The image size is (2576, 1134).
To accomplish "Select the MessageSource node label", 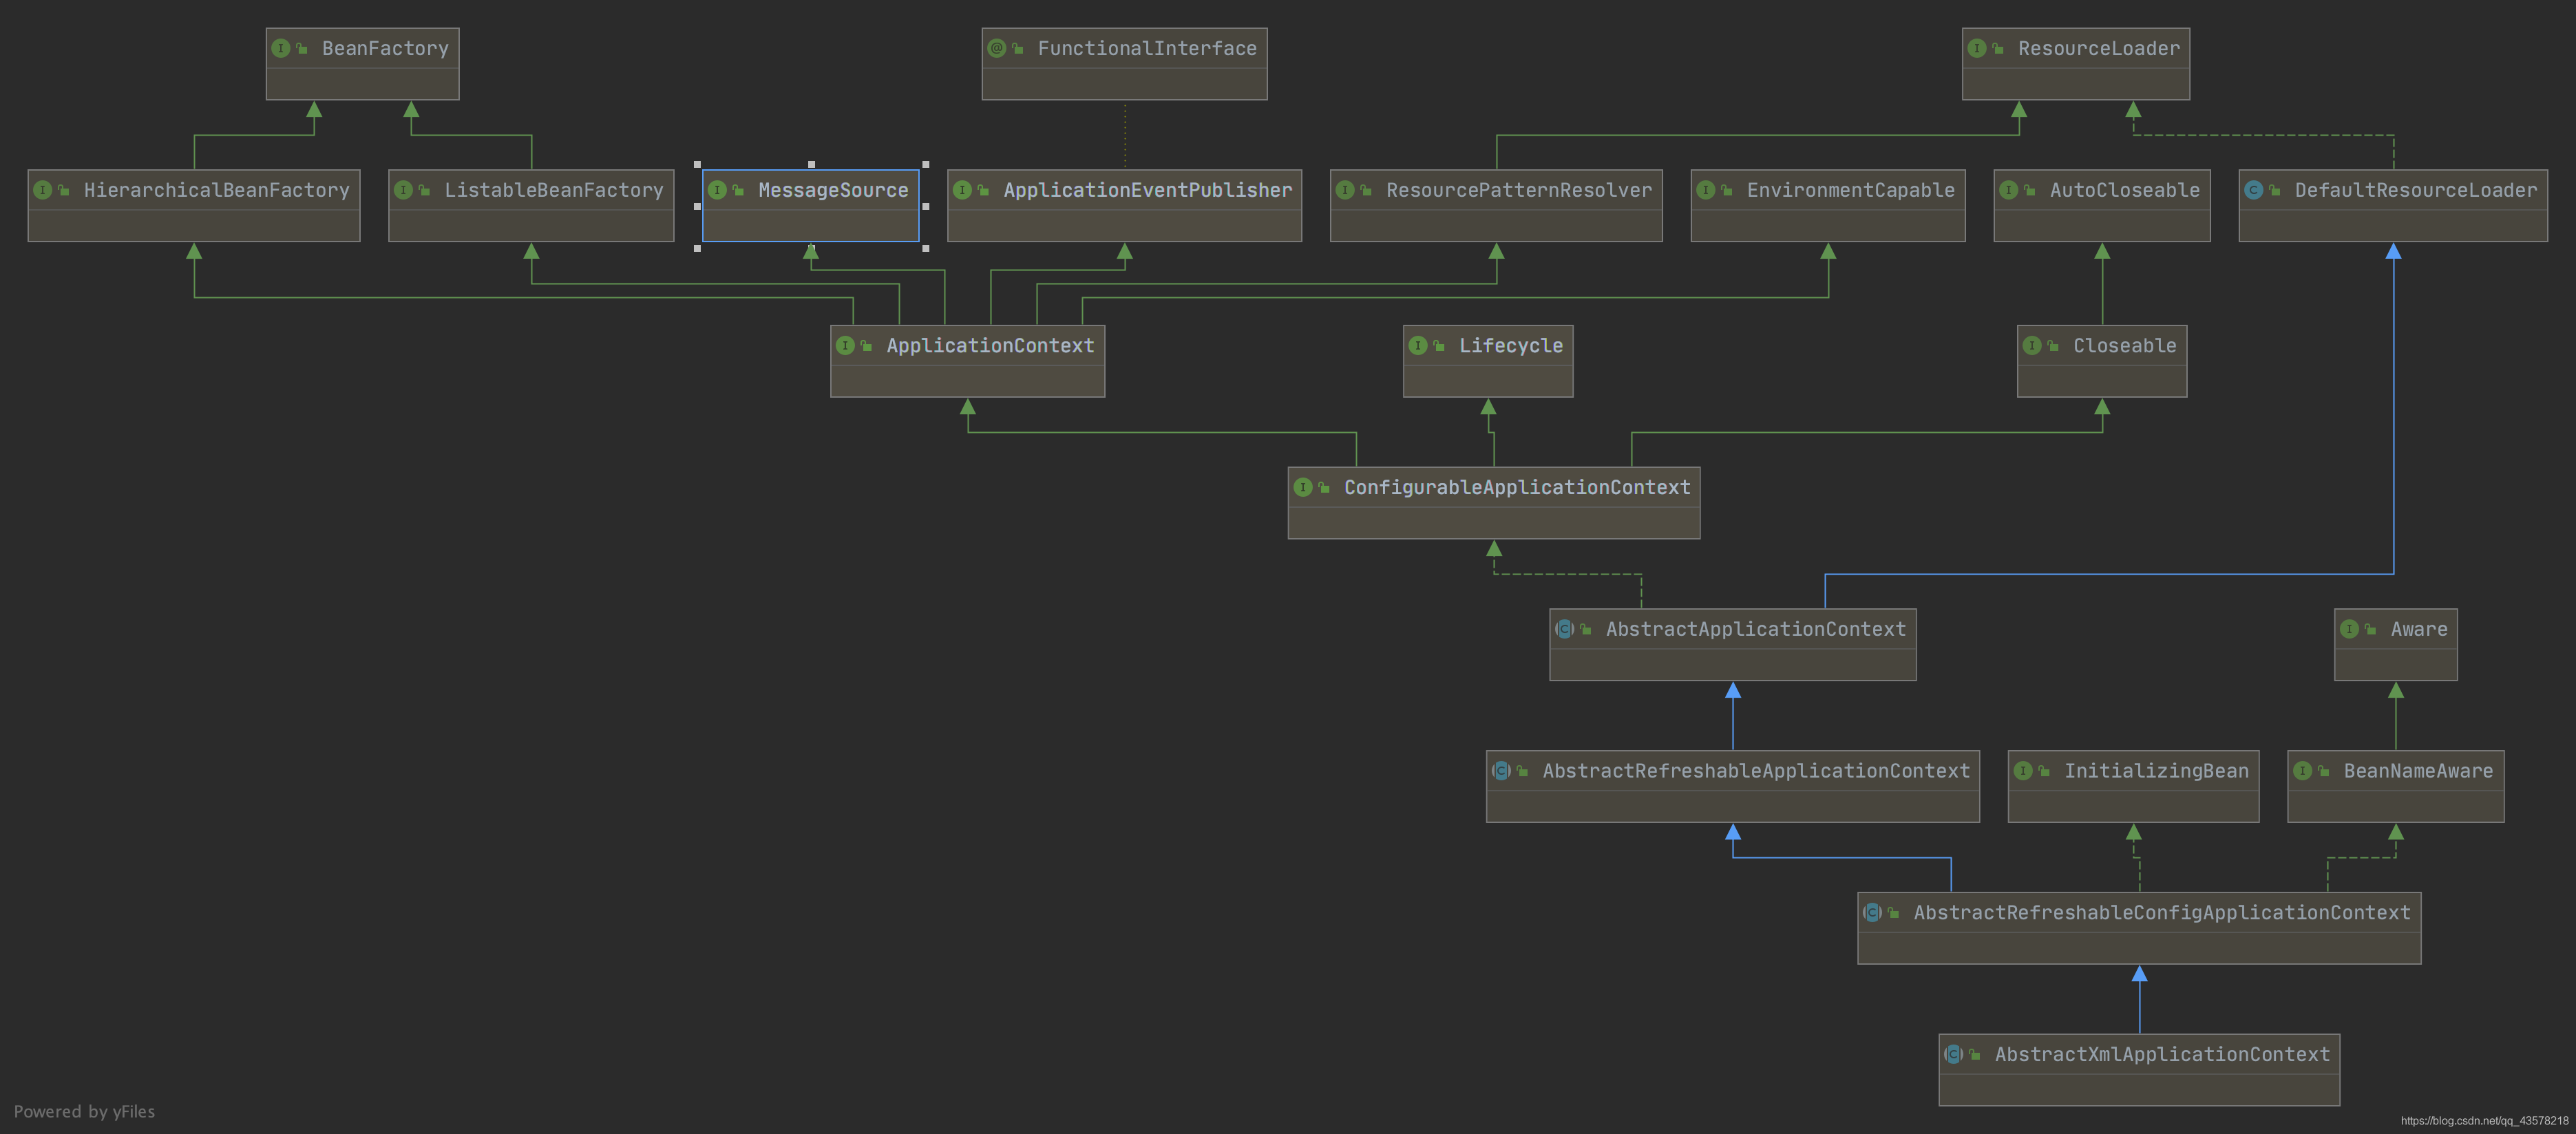I will point(833,190).
